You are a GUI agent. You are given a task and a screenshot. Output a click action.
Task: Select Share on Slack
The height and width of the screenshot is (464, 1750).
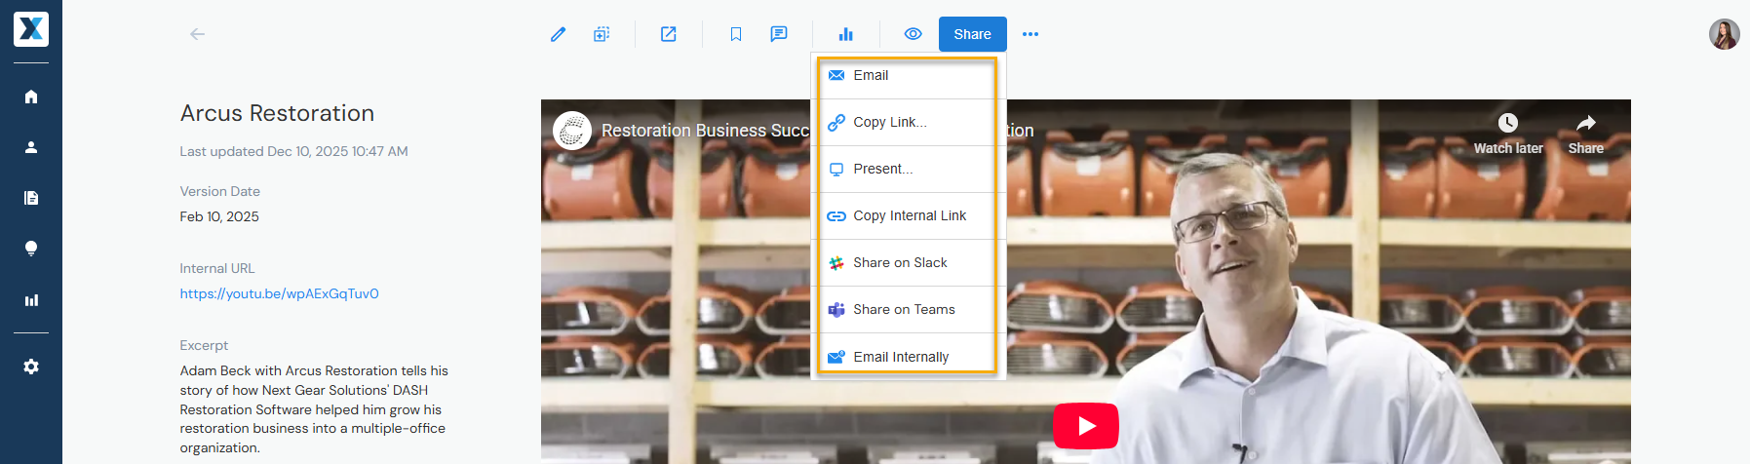coord(908,262)
